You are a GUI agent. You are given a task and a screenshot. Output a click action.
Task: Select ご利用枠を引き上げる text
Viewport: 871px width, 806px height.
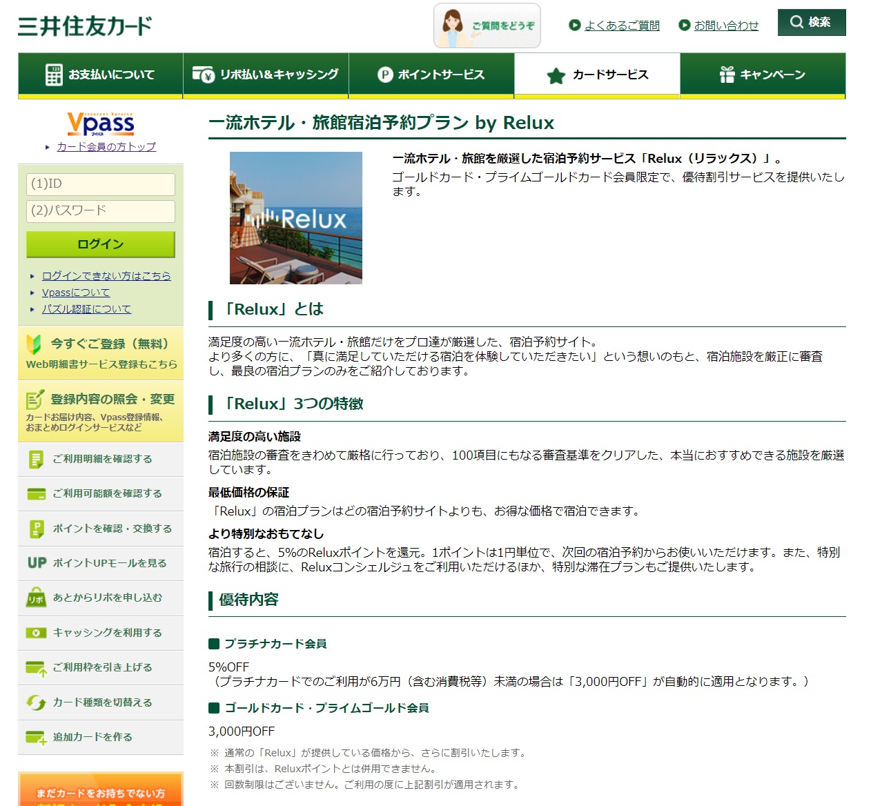[102, 667]
